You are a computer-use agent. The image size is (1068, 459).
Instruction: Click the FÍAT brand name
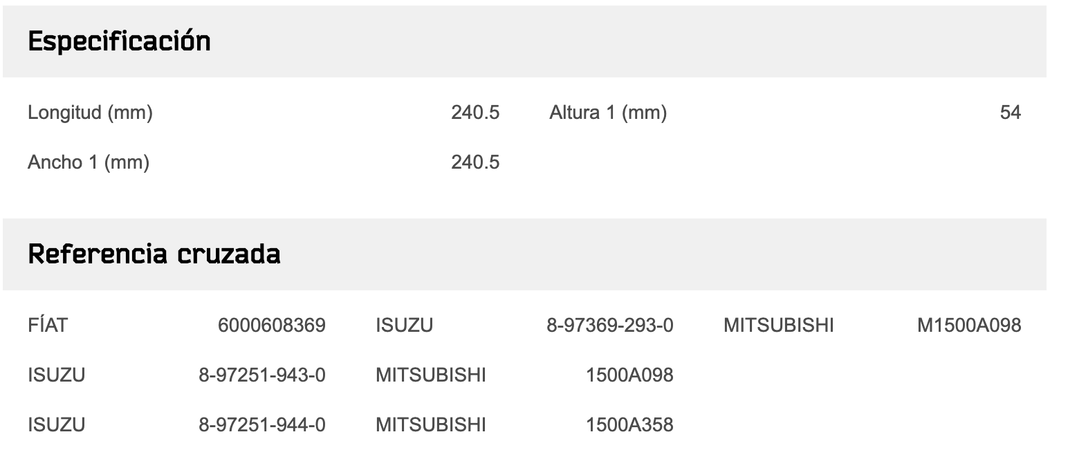[x=48, y=325]
